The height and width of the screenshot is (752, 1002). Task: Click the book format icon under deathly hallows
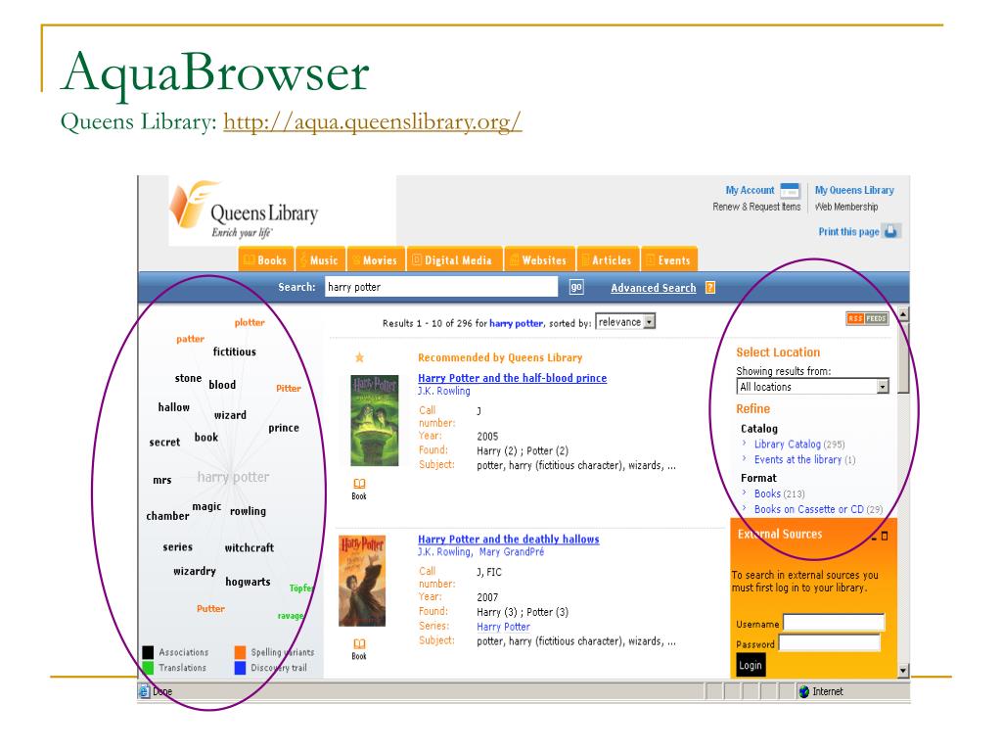tap(359, 644)
